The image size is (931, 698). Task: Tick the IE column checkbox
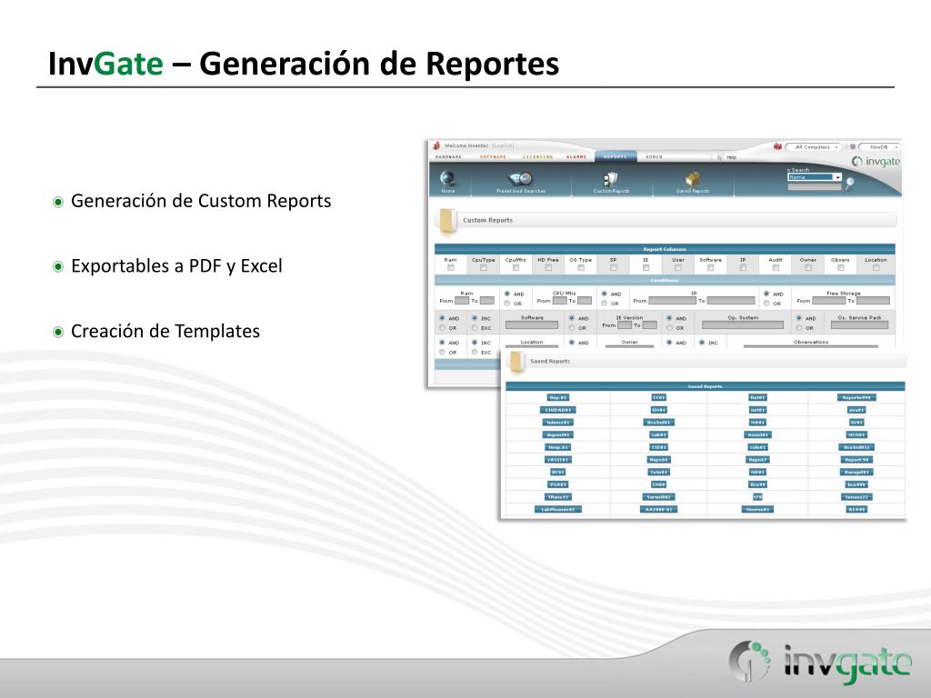(646, 268)
